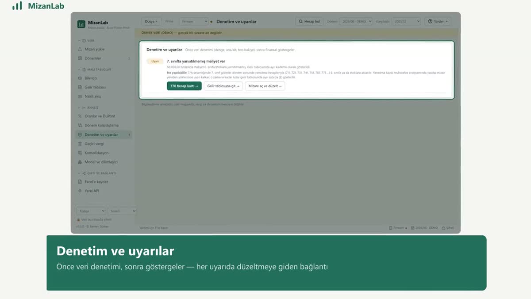Image resolution: width=531 pixels, height=299 pixels.
Task: Open the Bilanço table
Action: (104, 78)
